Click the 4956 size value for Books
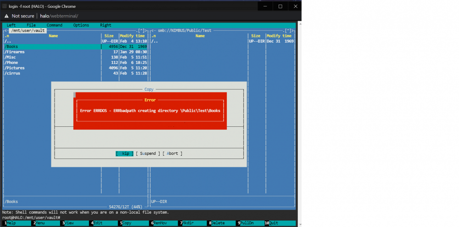 pos(113,46)
